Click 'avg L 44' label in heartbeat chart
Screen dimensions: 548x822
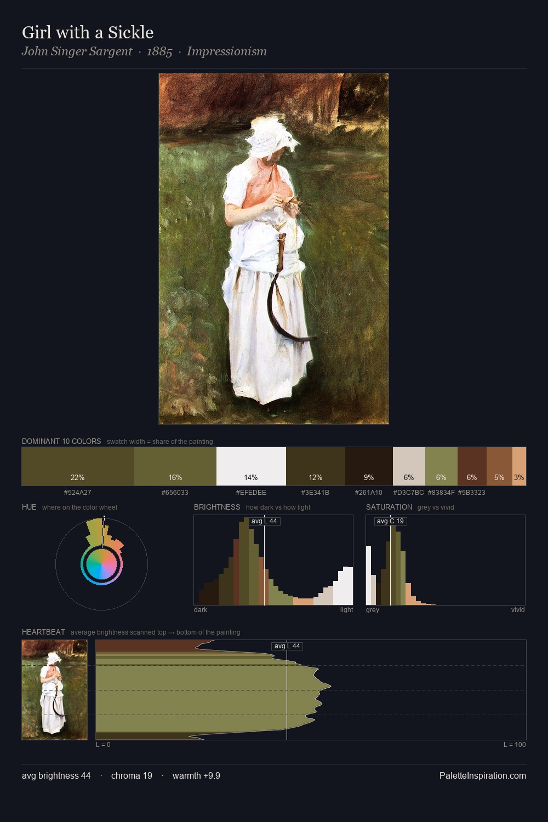tap(287, 646)
